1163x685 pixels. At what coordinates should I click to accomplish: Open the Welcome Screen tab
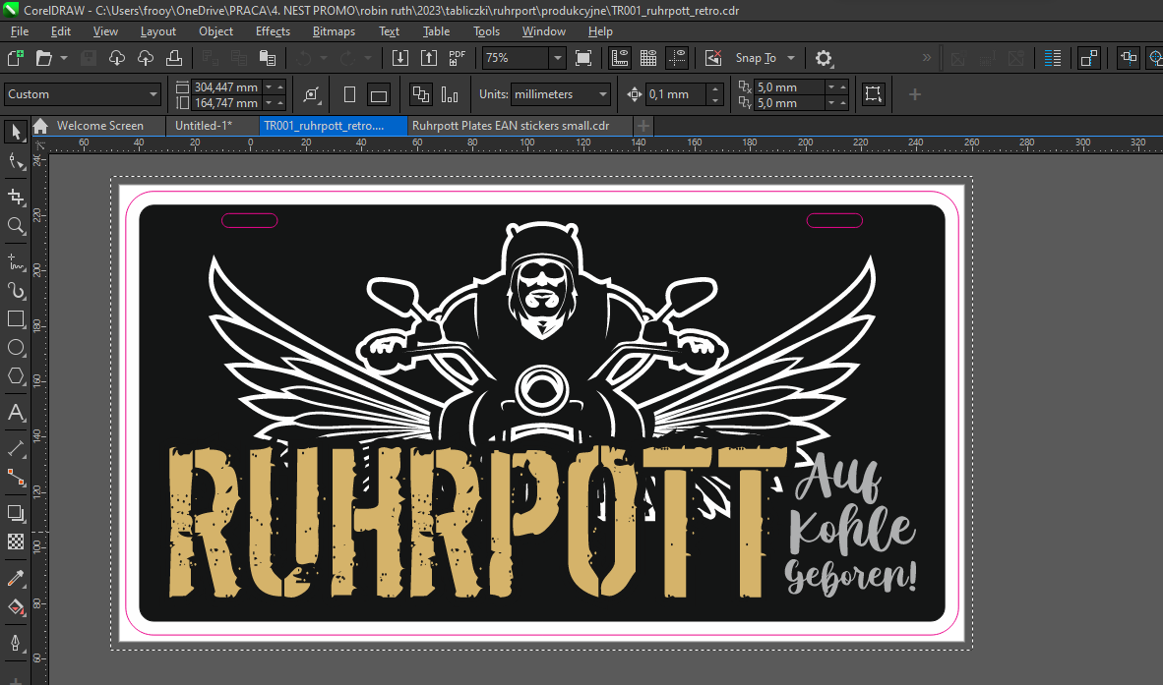click(98, 126)
